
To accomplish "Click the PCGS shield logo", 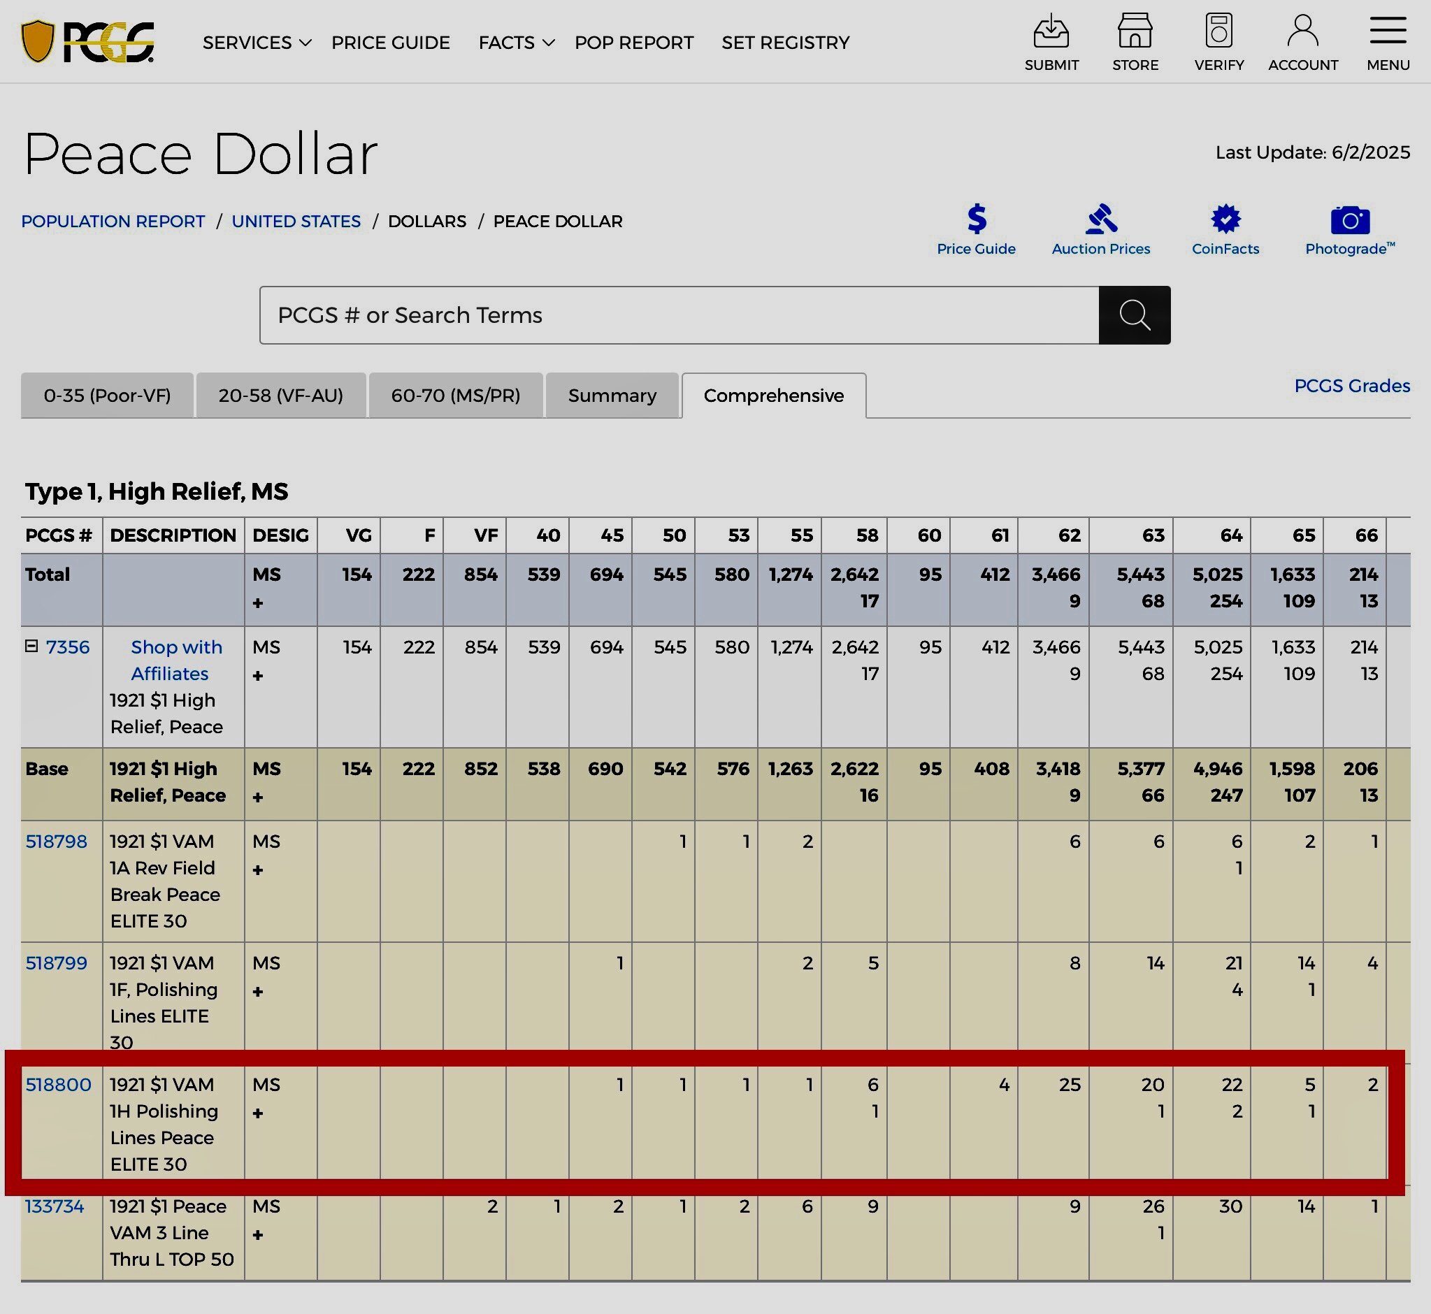I will tap(87, 42).
